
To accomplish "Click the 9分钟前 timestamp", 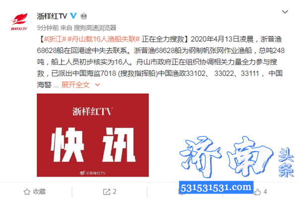I will 48,28.
